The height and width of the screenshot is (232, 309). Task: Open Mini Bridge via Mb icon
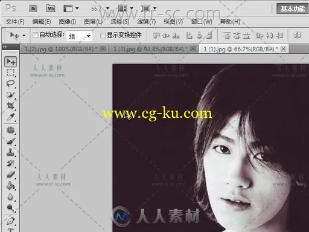click(51, 8)
